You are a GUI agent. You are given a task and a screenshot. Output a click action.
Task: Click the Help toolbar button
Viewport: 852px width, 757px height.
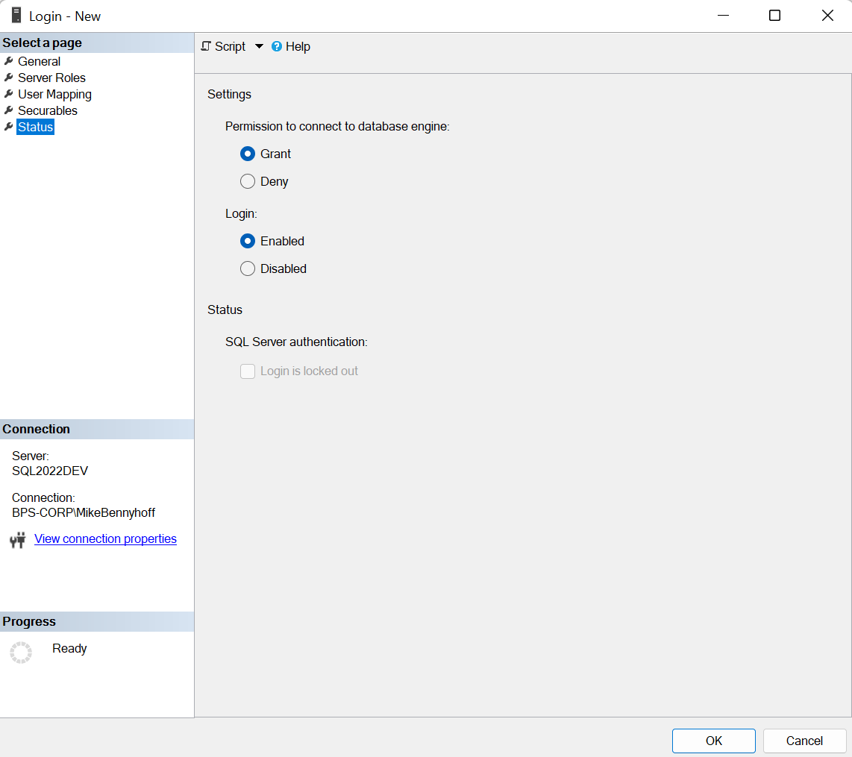[x=291, y=46]
